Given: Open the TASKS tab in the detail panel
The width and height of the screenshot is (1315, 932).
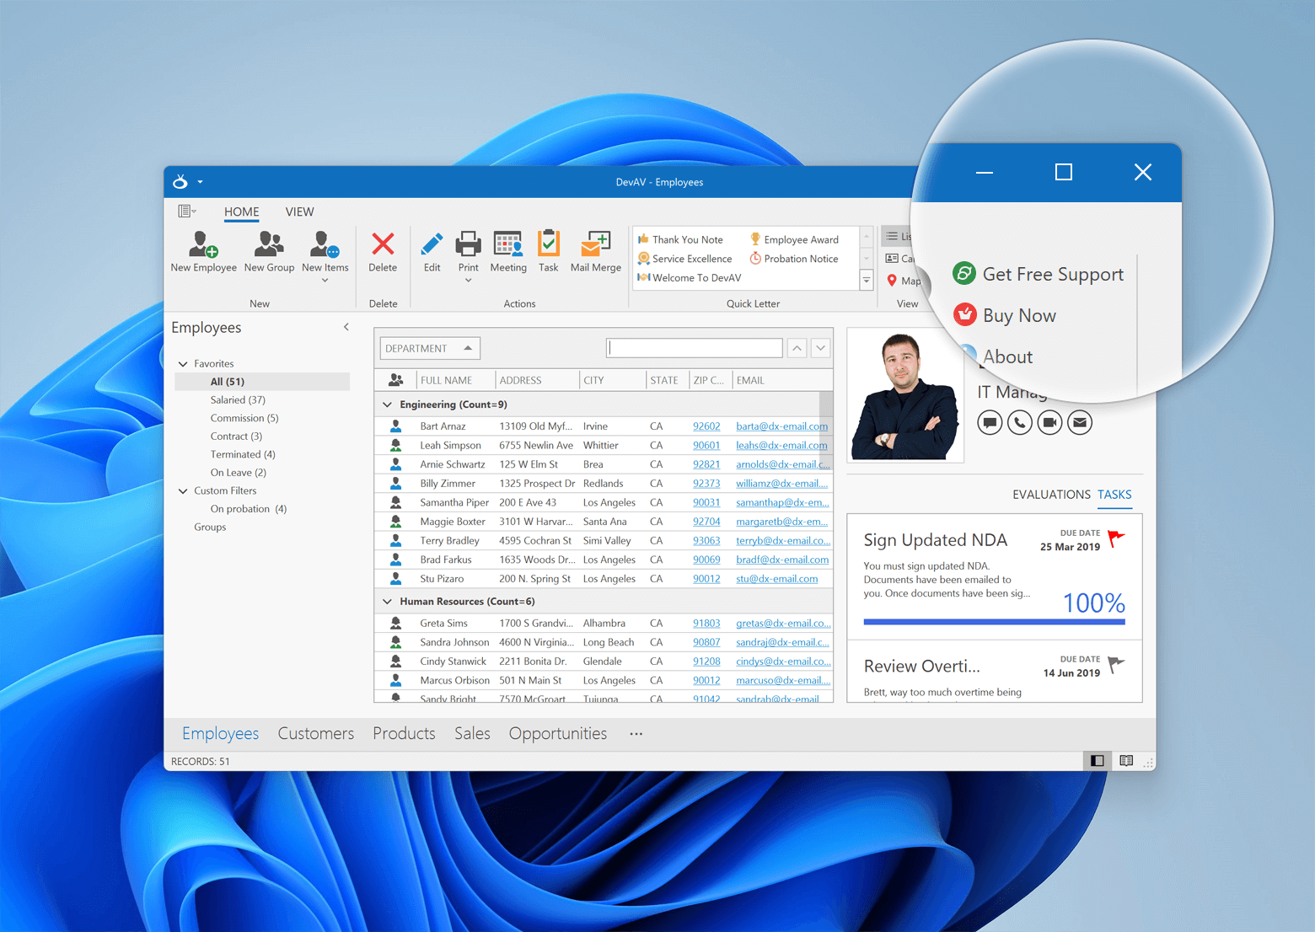Looking at the screenshot, I should 1114,495.
